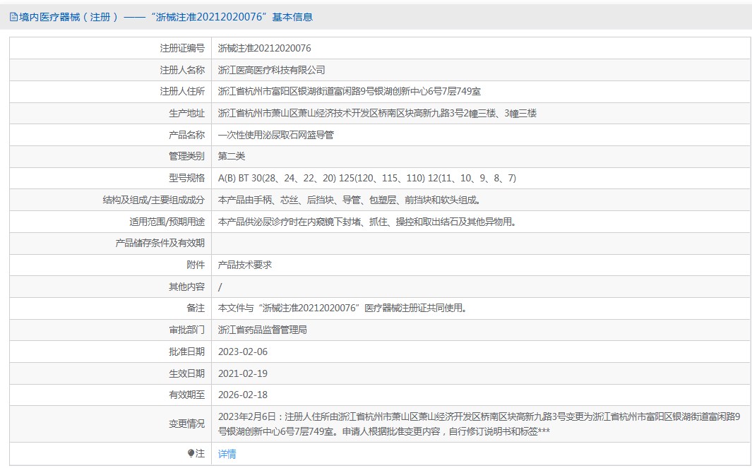Screen dimensions: 752x468
Task: Click the 结构及组成/主要组成成分 label
Action: pyautogui.click(x=153, y=200)
